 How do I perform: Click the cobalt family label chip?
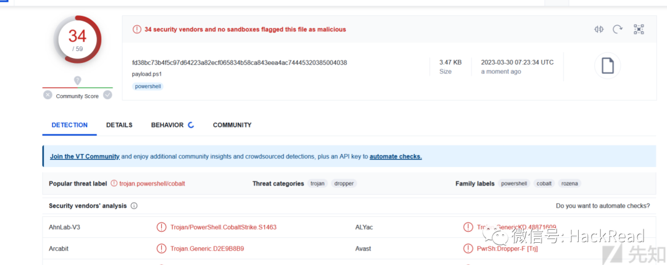pos(544,184)
